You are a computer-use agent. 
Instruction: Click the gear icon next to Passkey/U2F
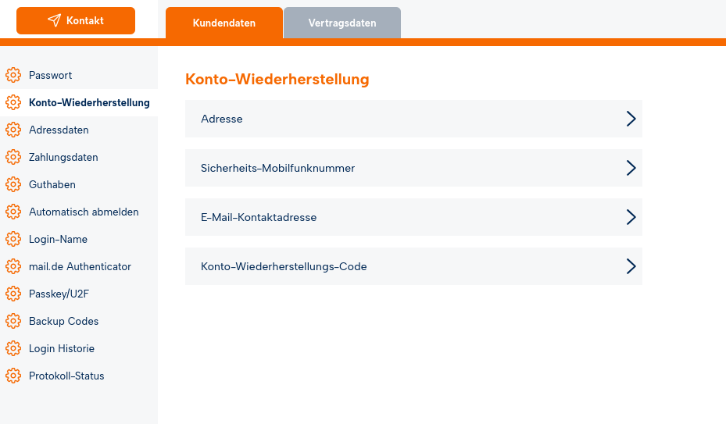pos(13,294)
